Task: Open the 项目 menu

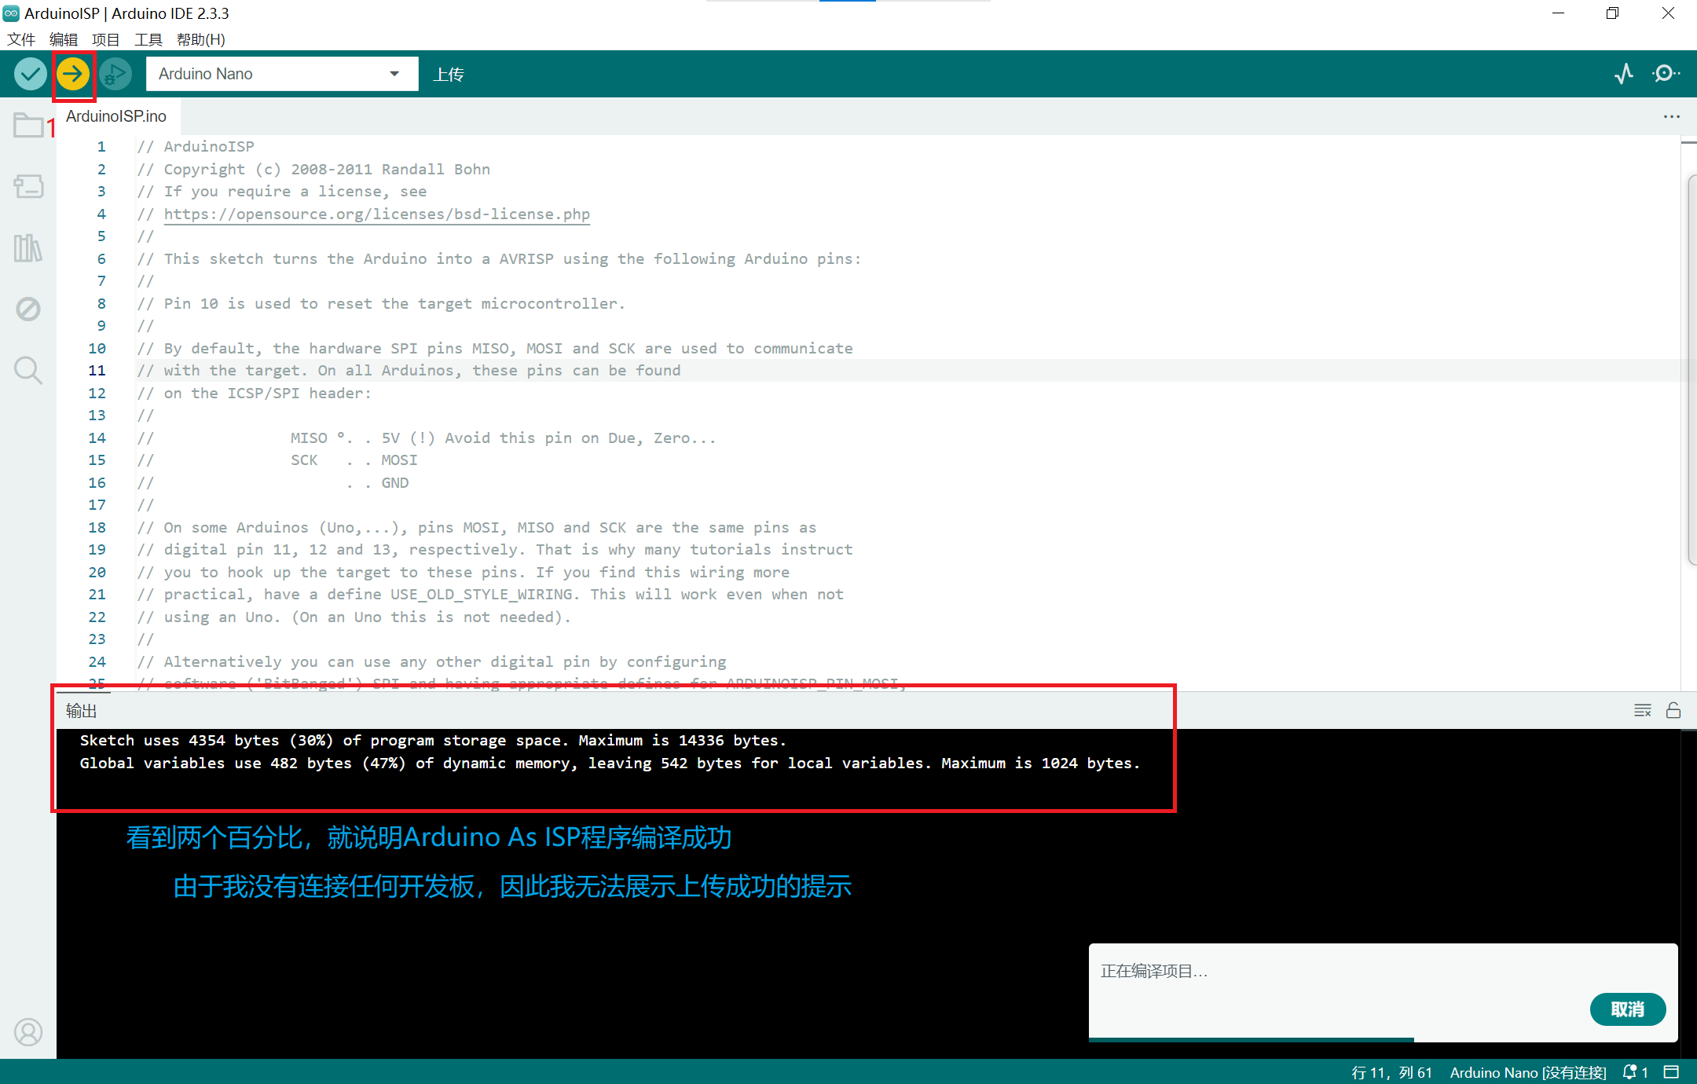Action: (106, 39)
